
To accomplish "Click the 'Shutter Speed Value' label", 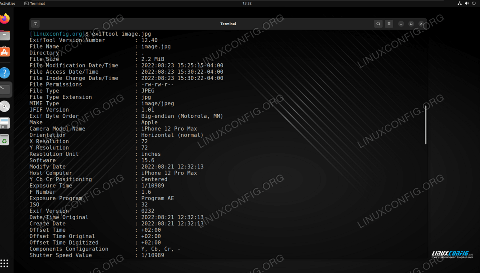I will 61,255.
